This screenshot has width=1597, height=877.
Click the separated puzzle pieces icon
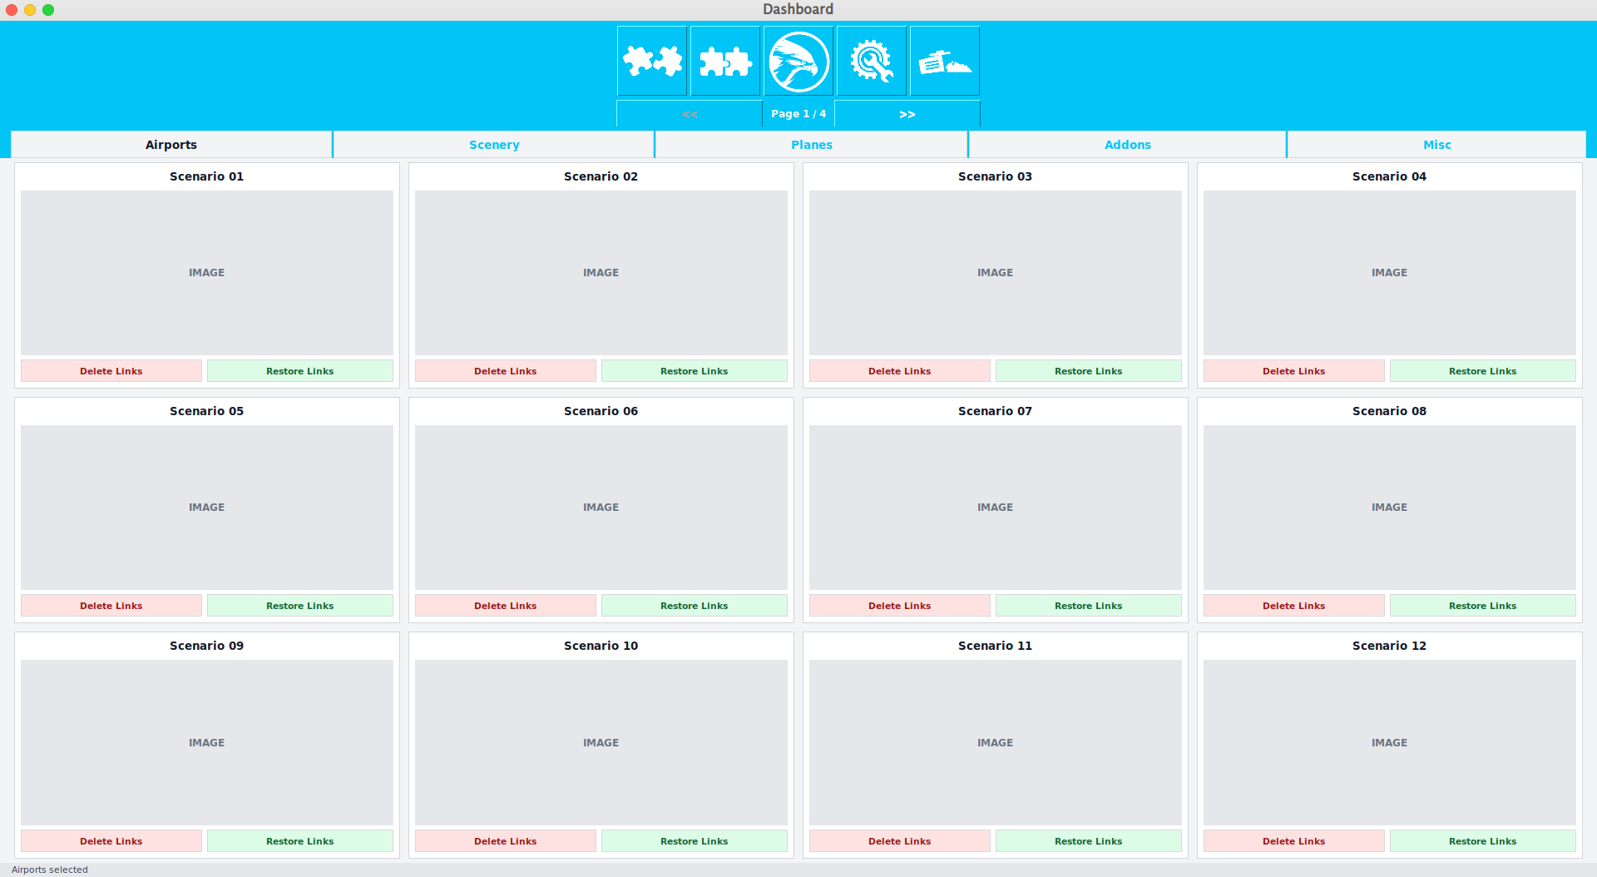click(652, 61)
